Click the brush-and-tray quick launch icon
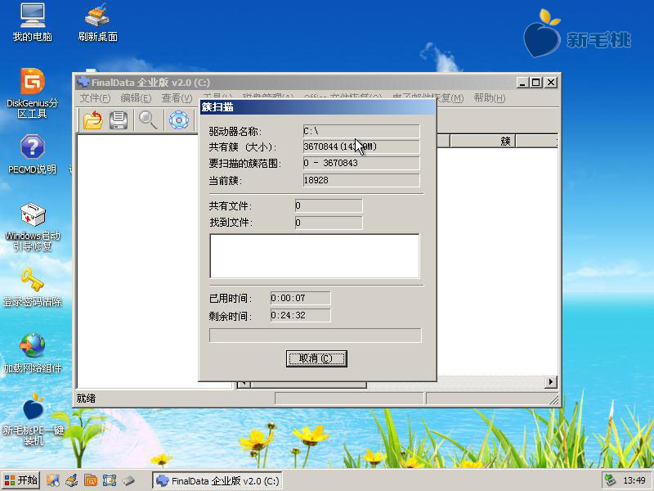654x491 pixels. (72, 480)
